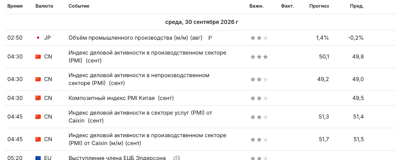
Task: Click the 'Важн.' column header
Action: pyautogui.click(x=257, y=6)
